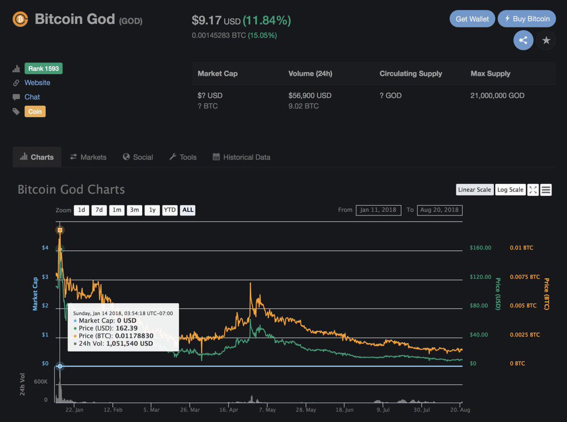Click the Price (BTC) axis label

pyautogui.click(x=546, y=293)
